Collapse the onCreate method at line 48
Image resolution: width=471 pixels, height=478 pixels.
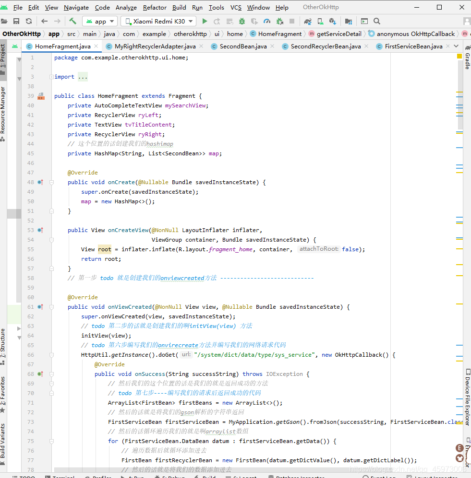click(51, 182)
